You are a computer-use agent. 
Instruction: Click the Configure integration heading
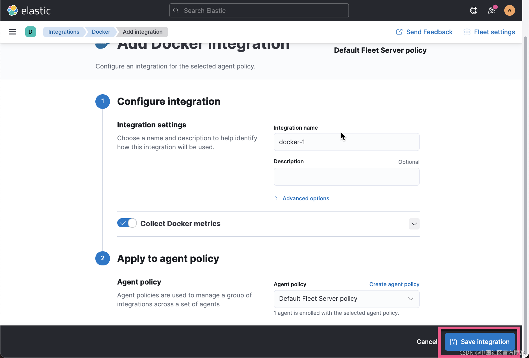169,102
